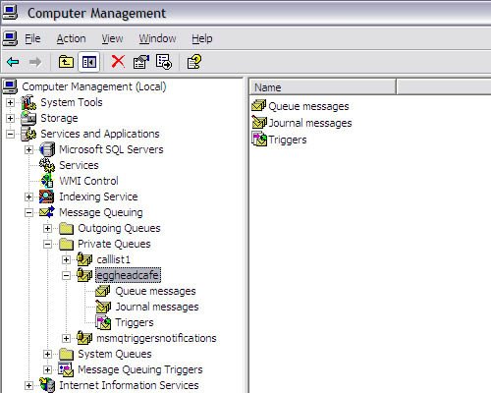Select msmqtriggersnotifications queue
The image size is (491, 393).
tap(156, 338)
